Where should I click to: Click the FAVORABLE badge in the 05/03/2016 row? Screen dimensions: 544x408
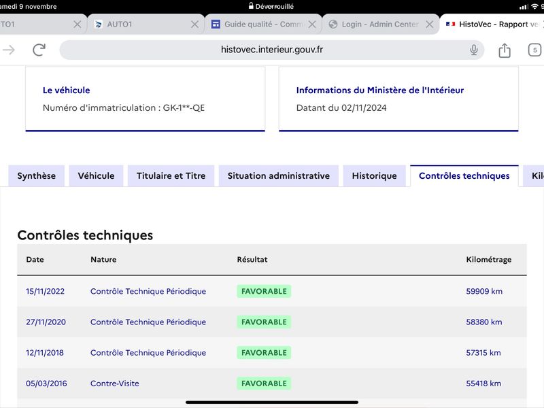point(264,384)
